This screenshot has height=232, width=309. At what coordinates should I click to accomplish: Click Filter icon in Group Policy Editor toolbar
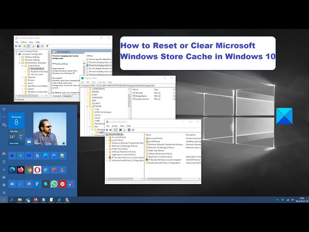(47, 46)
